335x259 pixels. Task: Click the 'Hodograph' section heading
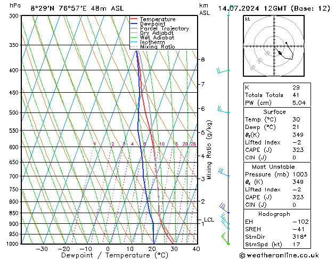pos(274,214)
